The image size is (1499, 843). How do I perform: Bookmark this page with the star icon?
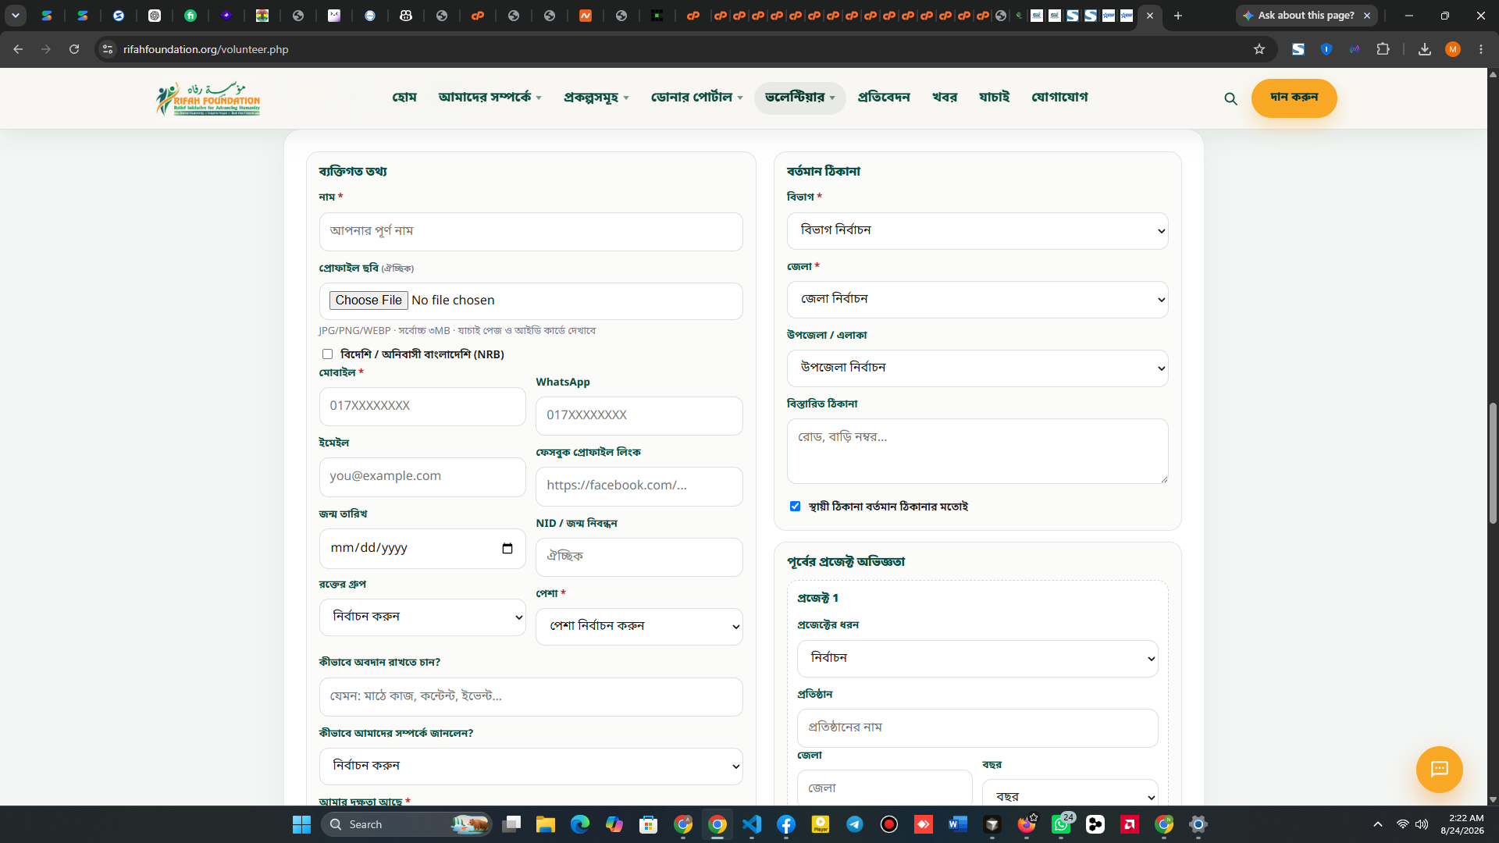[x=1259, y=49]
